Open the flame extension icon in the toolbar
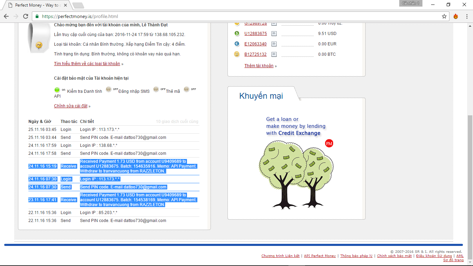The height and width of the screenshot is (266, 473). (x=456, y=16)
